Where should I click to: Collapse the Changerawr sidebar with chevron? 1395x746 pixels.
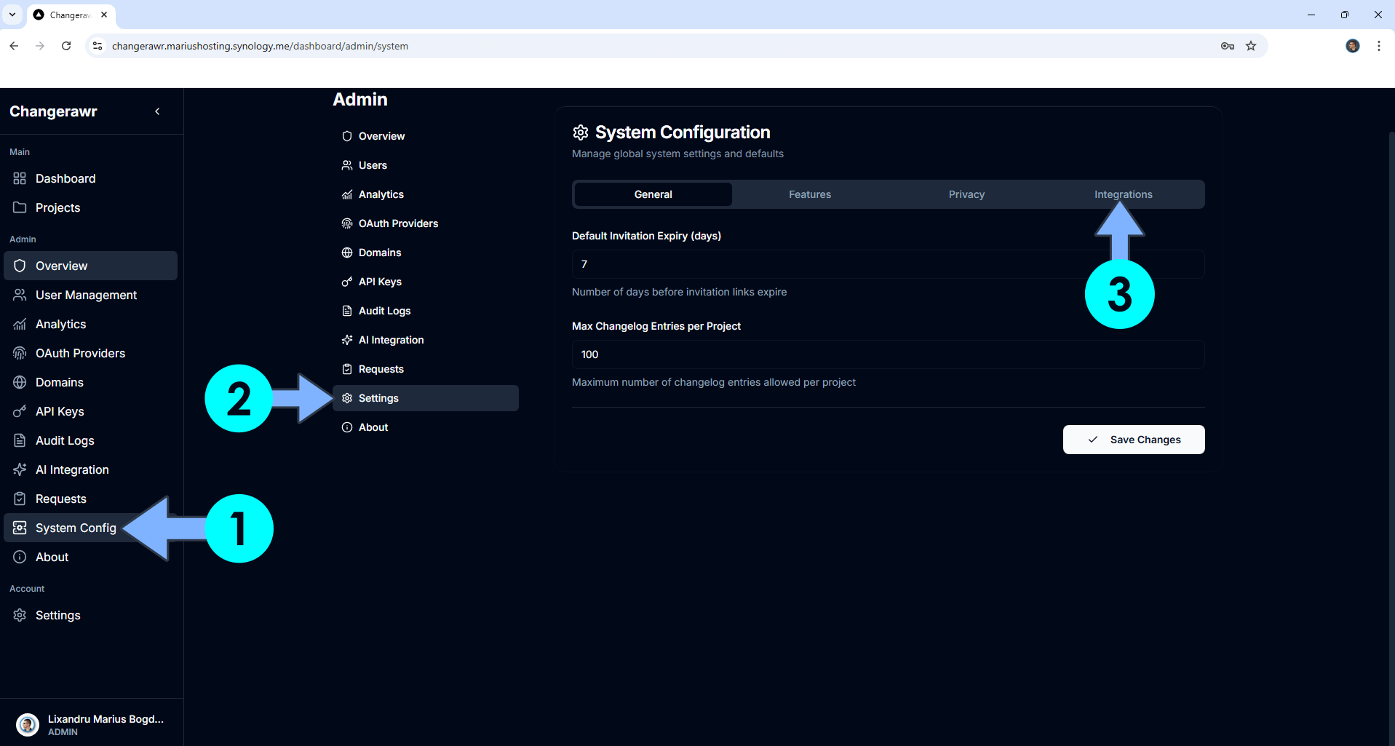coord(157,111)
